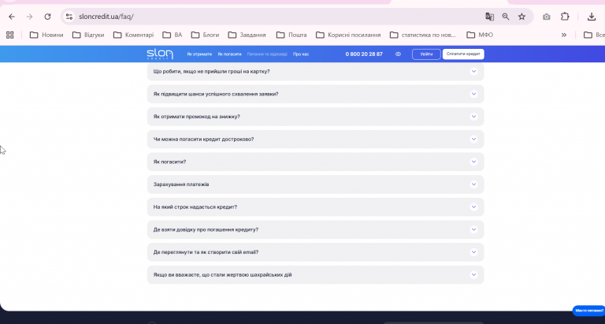
Task: Click text 'Якщо ви вважаєте, що стали жертвою шахрайських дій'
Action: [x=222, y=274]
